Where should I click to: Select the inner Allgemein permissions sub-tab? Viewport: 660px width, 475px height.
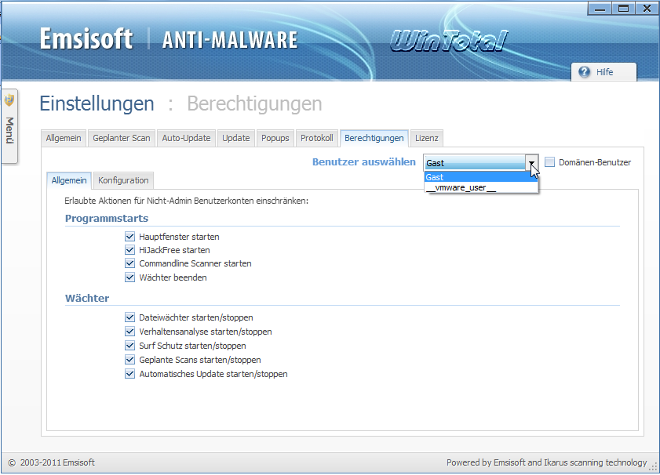(x=69, y=181)
